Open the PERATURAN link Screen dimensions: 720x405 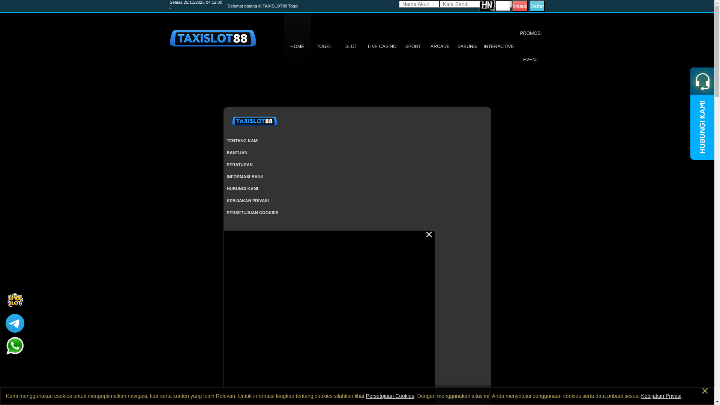[240, 165]
